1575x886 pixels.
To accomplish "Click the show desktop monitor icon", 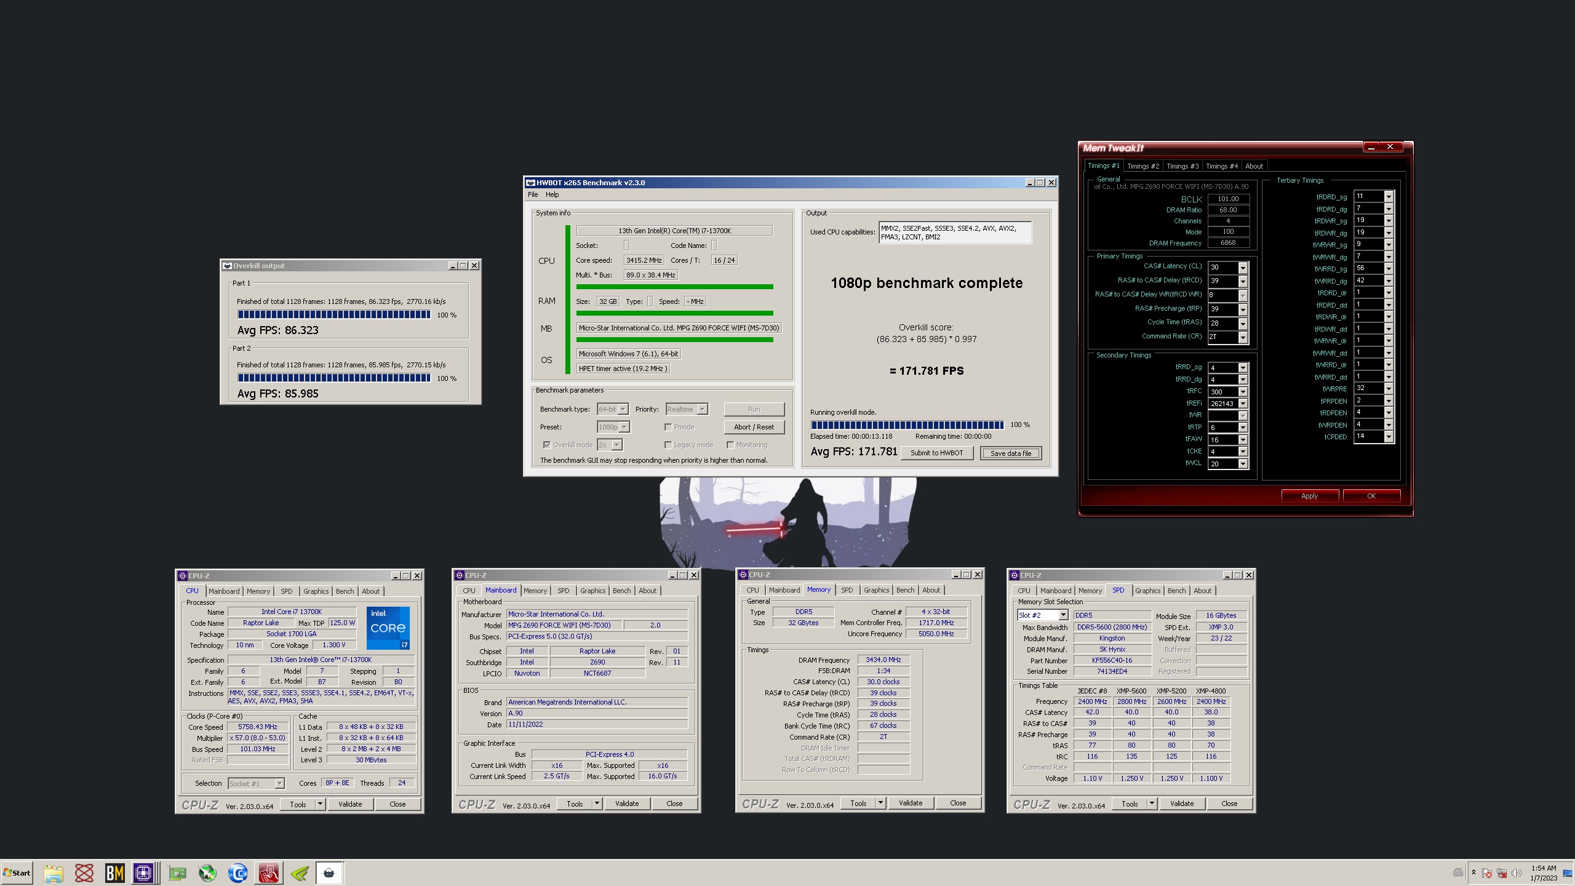I will (1568, 873).
